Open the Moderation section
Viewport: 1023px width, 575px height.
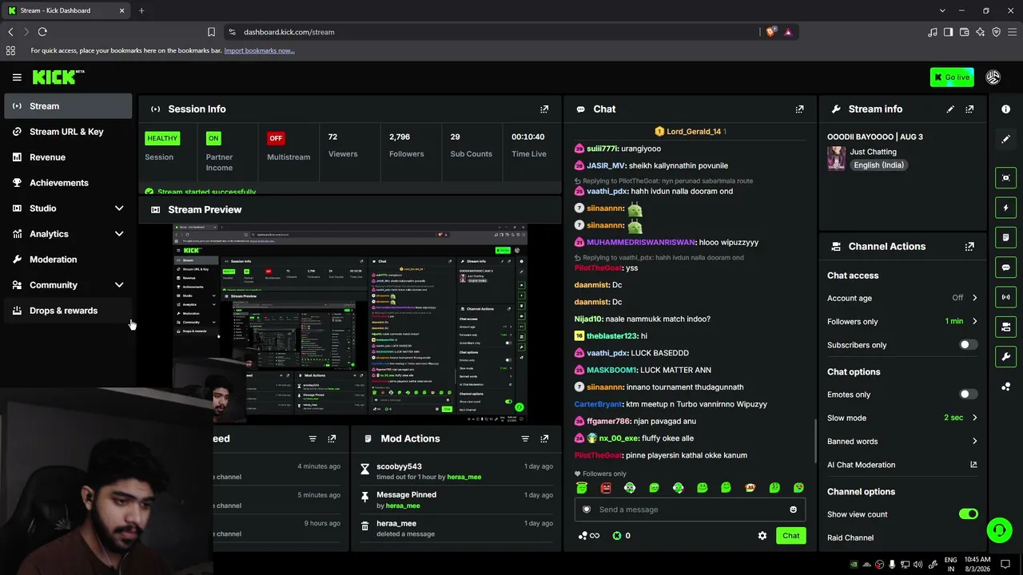[68, 260]
